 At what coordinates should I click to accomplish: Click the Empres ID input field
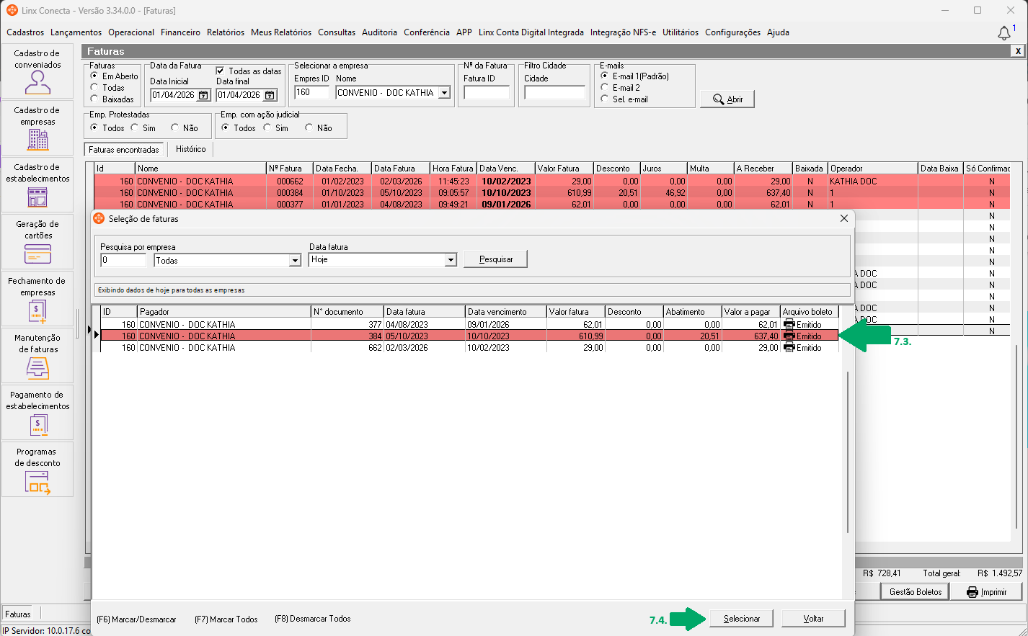click(311, 92)
